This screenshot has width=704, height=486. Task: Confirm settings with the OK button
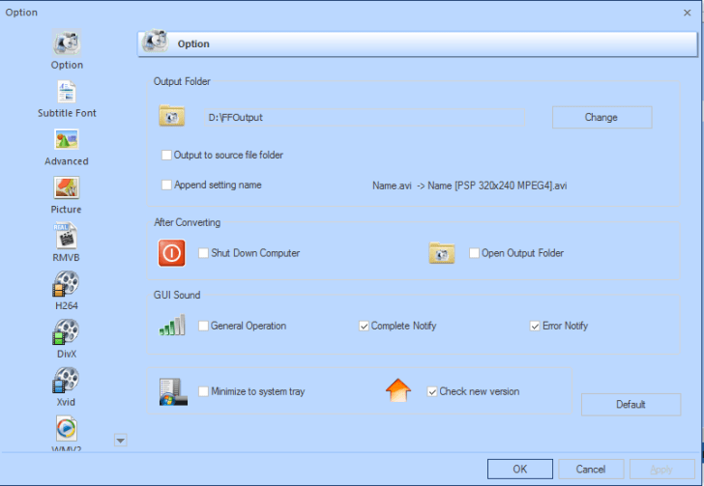pyautogui.click(x=519, y=470)
